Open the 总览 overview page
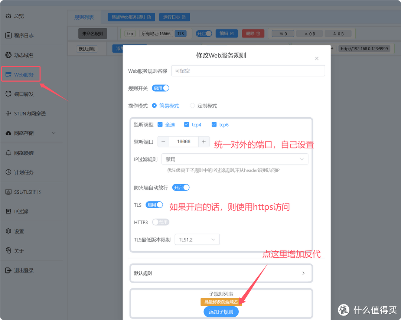 click(19, 16)
